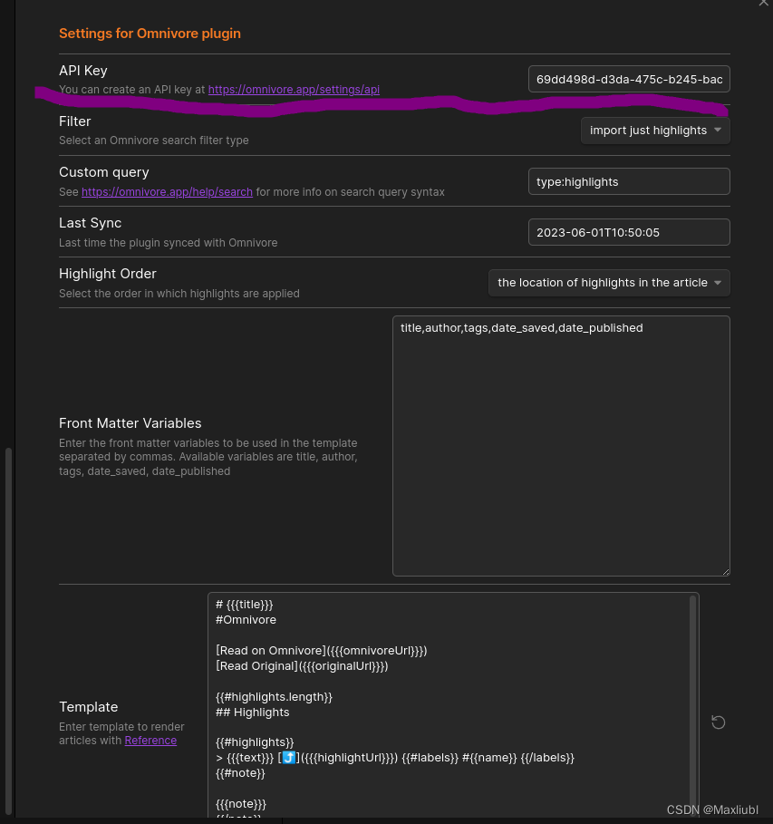
Task: Focus the API Key input field
Action: (629, 79)
